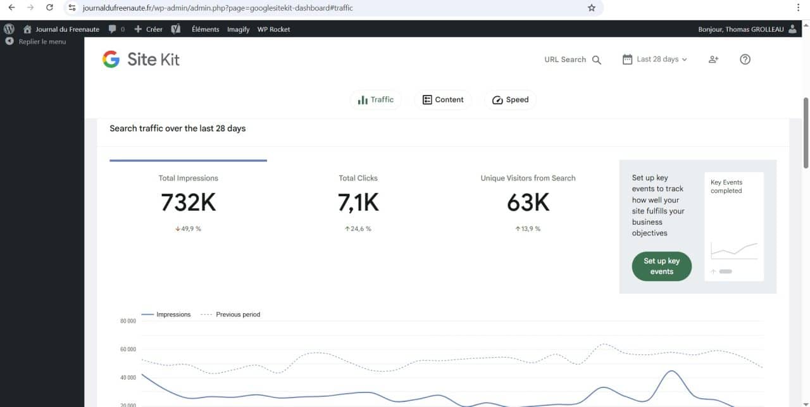Click the page vertical scrollbar

(x=806, y=133)
